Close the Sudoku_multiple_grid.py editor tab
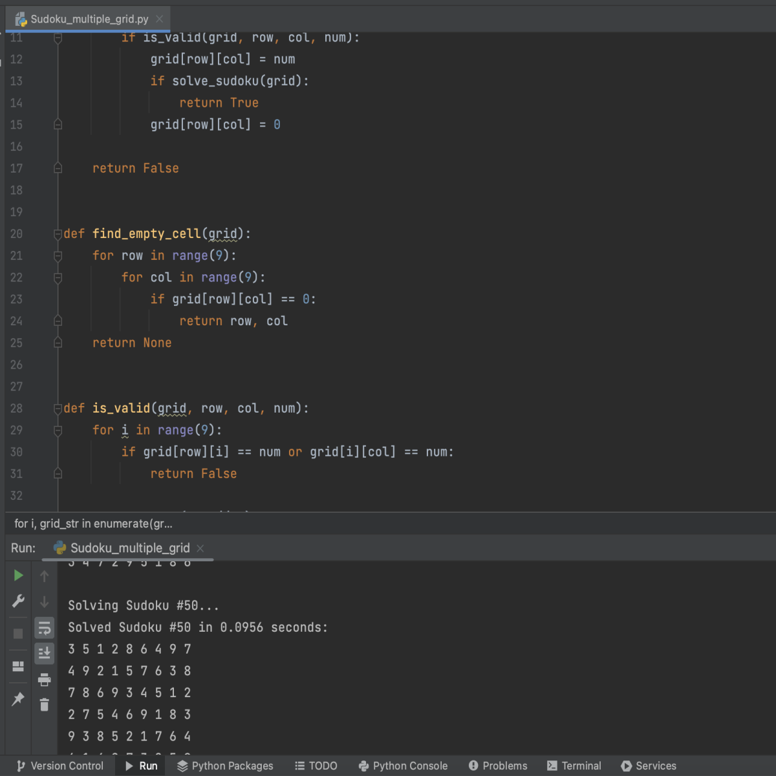Viewport: 776px width, 776px height. click(160, 19)
